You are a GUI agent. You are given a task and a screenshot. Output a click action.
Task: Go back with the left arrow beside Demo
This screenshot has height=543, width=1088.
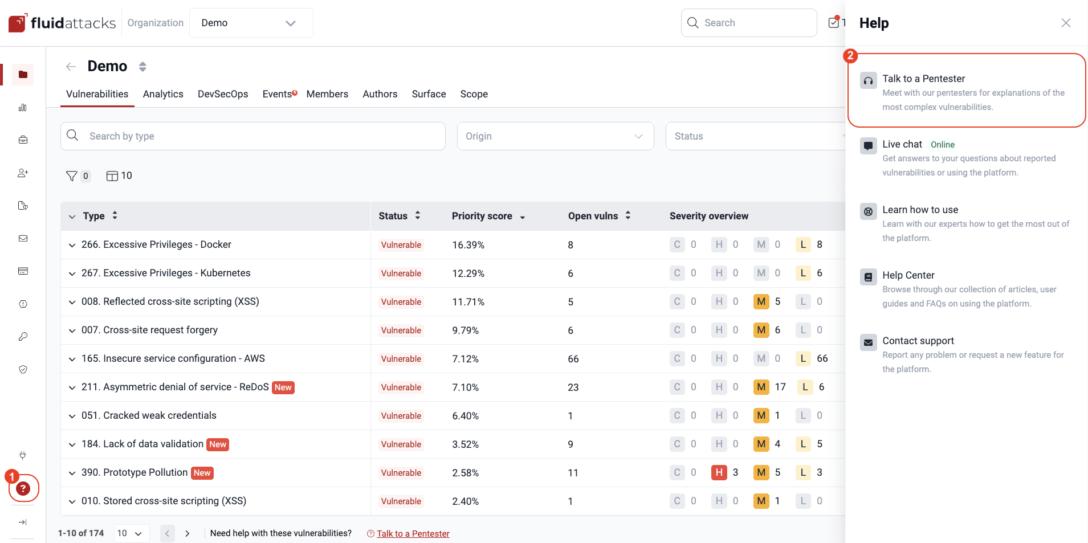(x=71, y=67)
